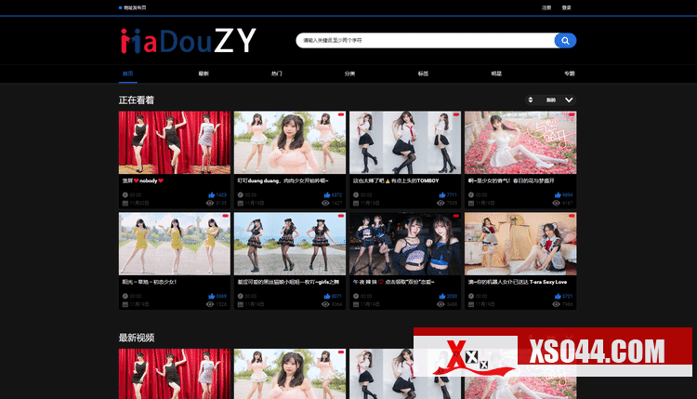The width and height of the screenshot is (697, 399).
Task: Click the 登录 login link
Action: tap(567, 7)
